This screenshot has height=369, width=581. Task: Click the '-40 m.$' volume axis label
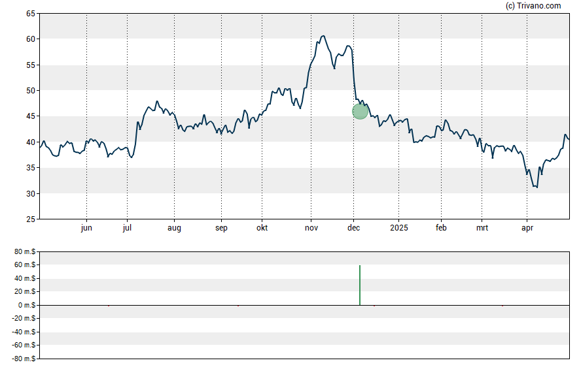click(x=24, y=332)
